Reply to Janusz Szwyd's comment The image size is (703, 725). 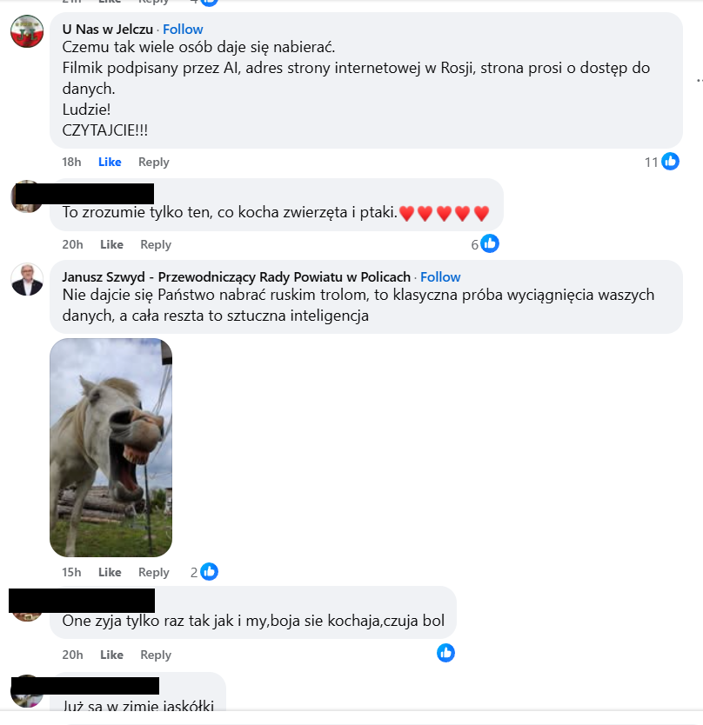pyautogui.click(x=154, y=572)
